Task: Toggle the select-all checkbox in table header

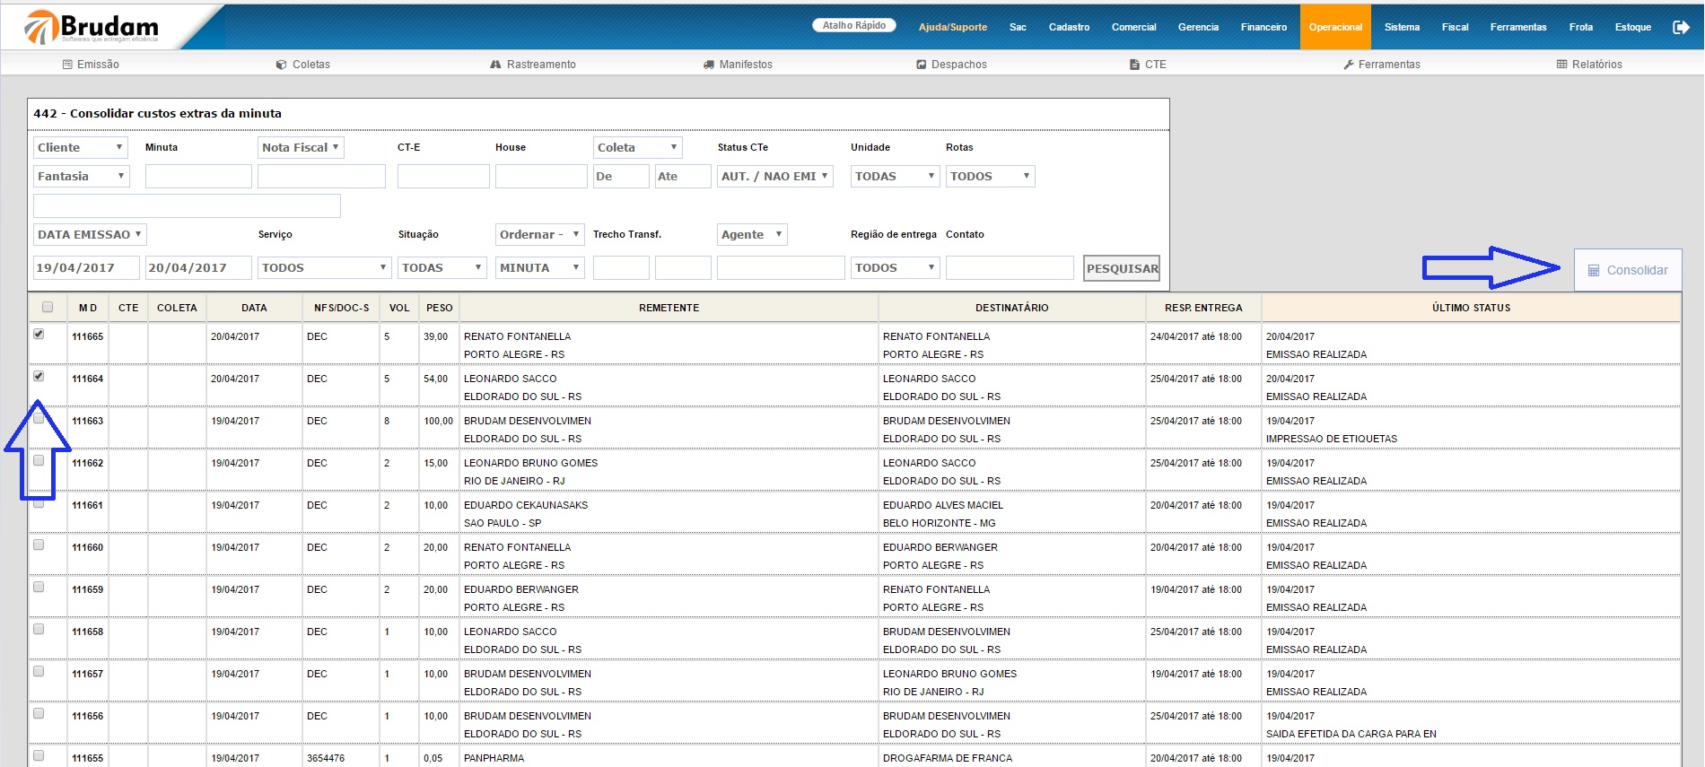Action: pos(48,307)
